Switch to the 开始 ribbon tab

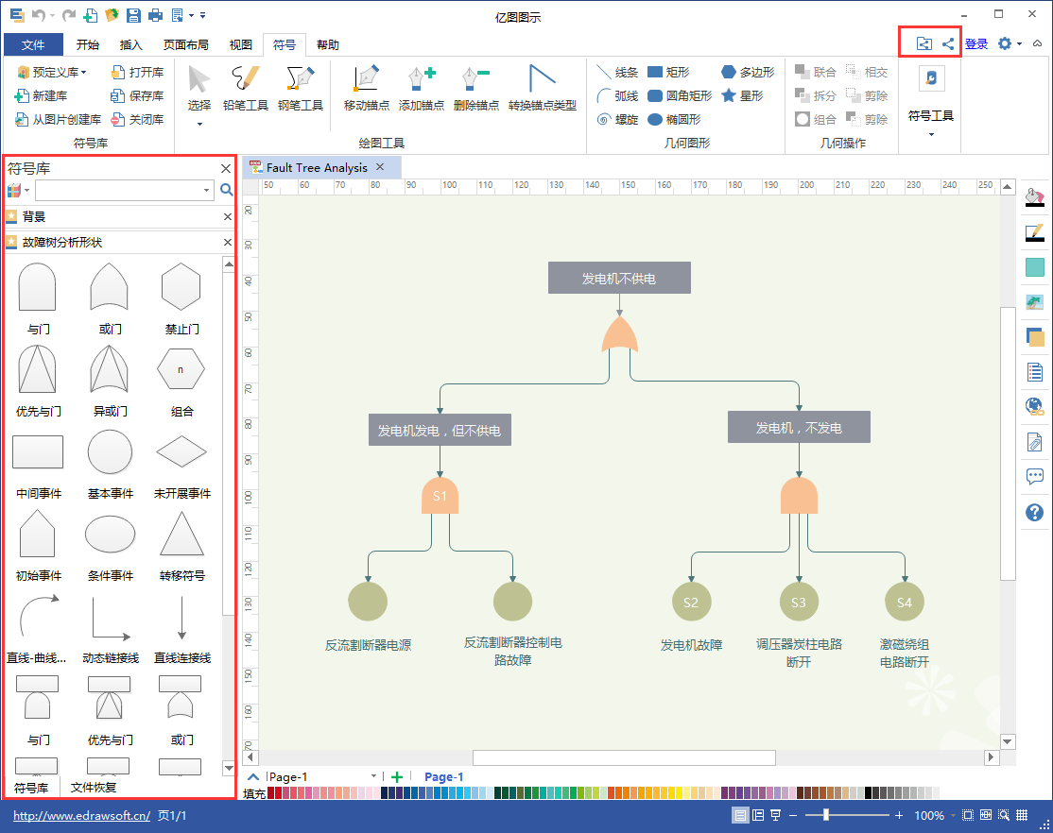click(x=87, y=44)
